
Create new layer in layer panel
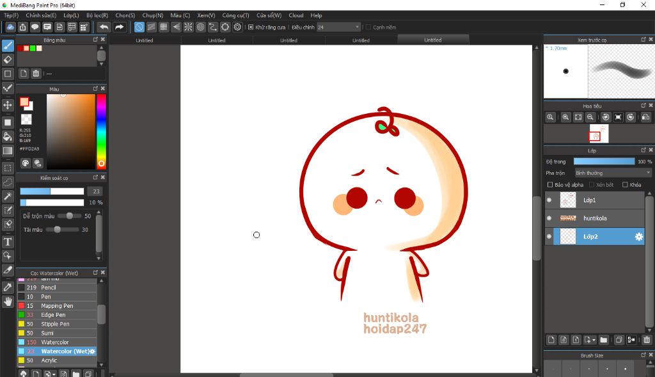pyautogui.click(x=551, y=340)
